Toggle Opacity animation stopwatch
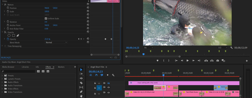Viewport: 252px width, 98px height. click(8, 39)
